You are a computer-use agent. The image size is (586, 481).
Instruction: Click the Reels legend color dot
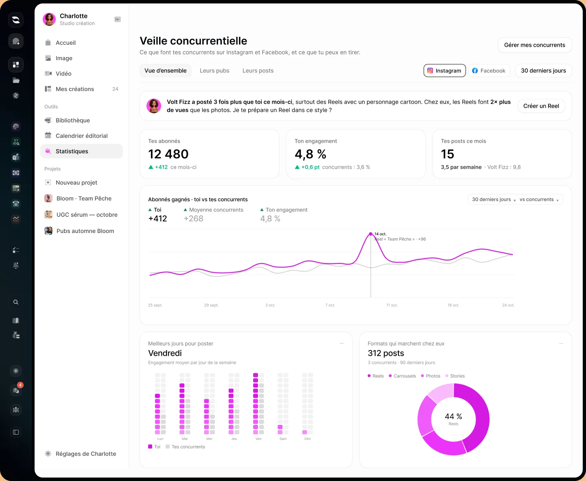coord(369,376)
